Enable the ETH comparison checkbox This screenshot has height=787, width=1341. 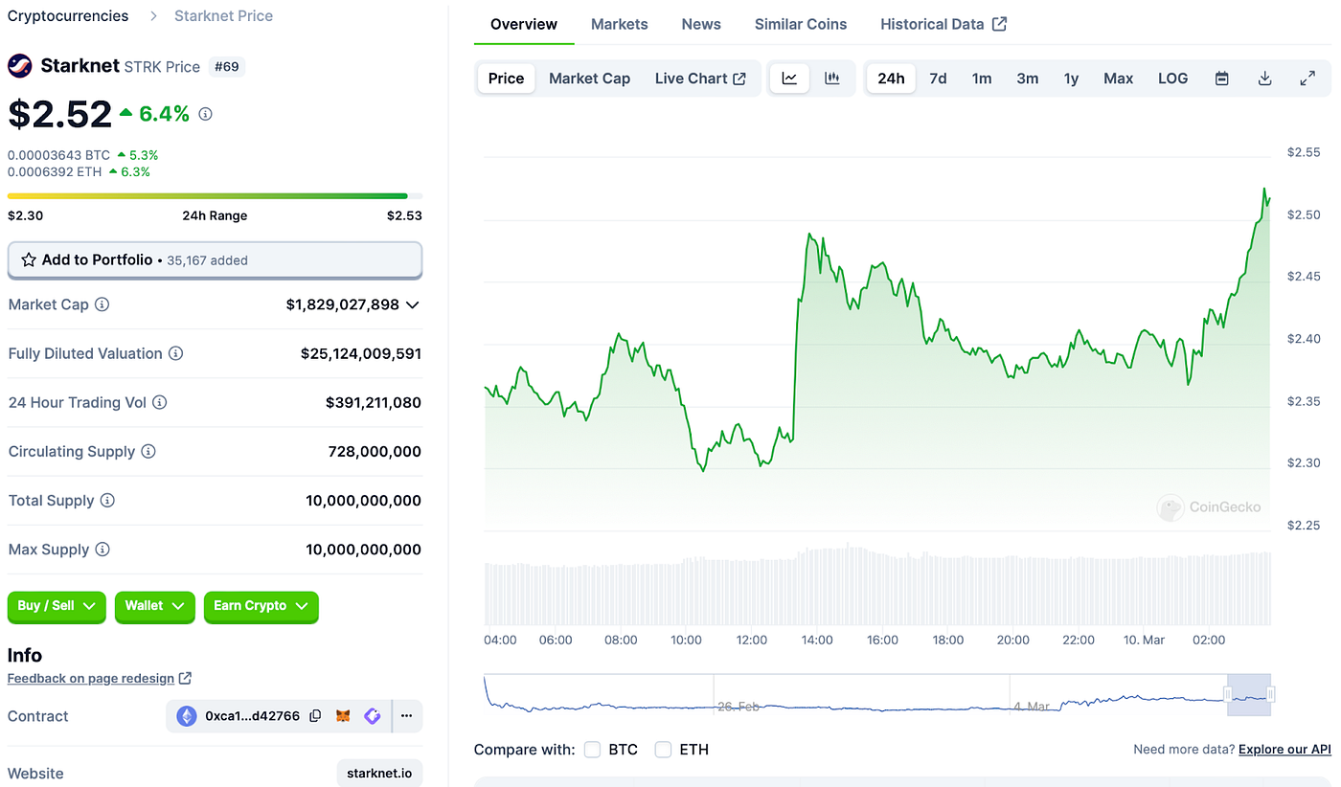(x=663, y=750)
